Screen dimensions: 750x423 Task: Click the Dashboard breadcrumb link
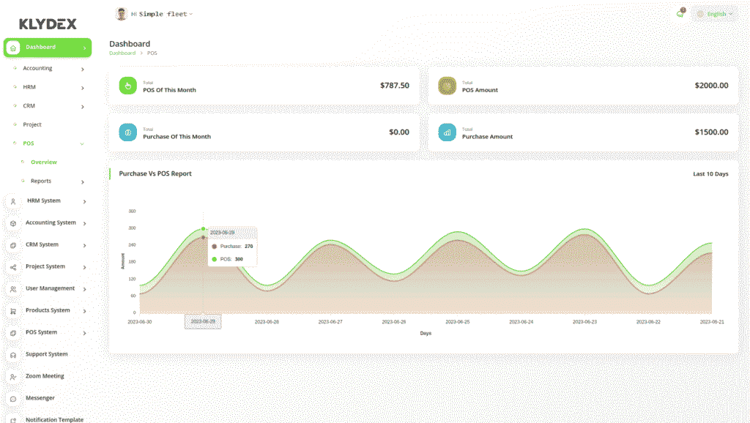(x=122, y=53)
